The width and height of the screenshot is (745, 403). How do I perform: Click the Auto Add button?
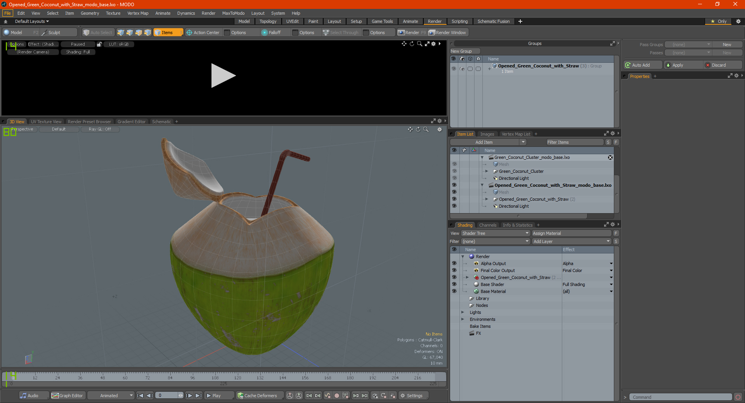click(x=643, y=65)
